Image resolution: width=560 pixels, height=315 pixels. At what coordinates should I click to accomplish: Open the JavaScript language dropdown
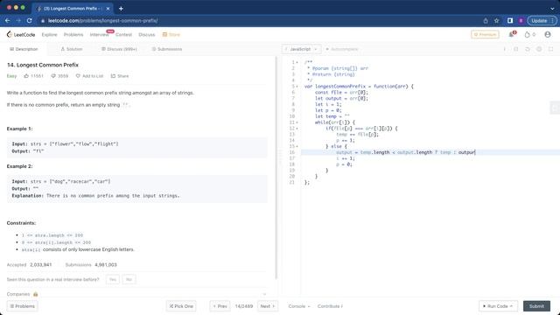(x=301, y=49)
